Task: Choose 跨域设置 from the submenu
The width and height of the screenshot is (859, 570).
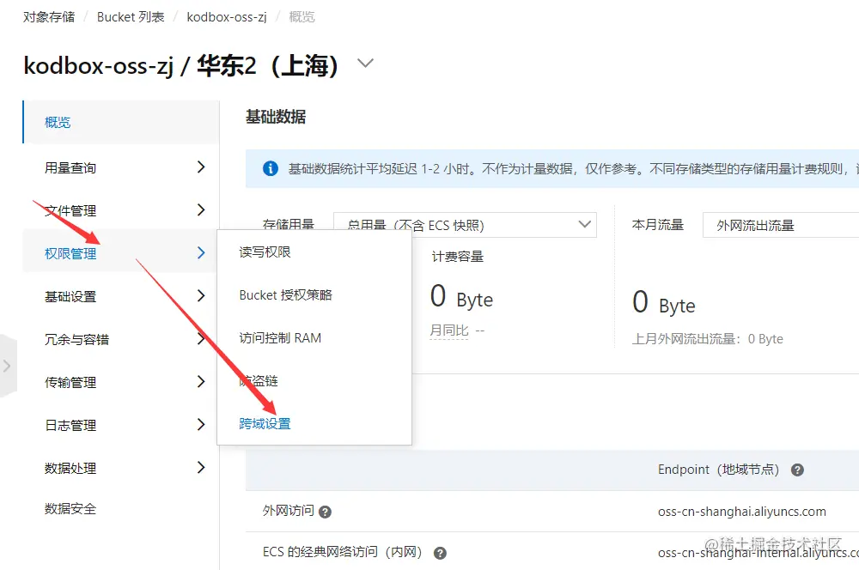Action: 265,424
